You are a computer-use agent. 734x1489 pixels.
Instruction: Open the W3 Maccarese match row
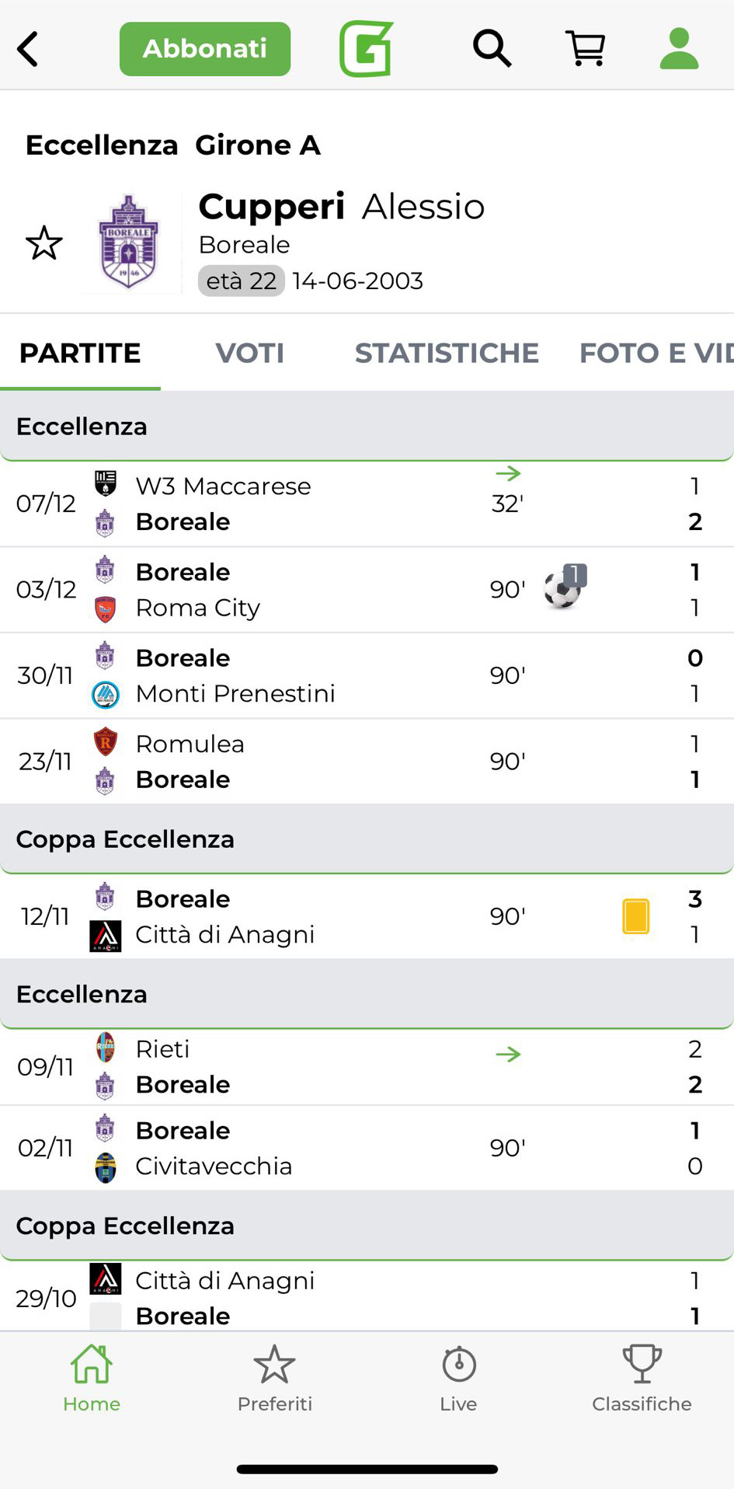click(x=311, y=504)
